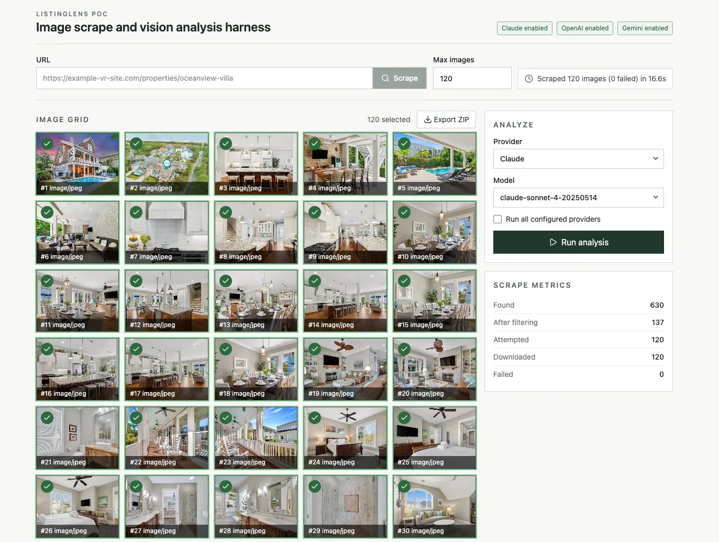Start analysis with Run analysis button
Screen dimensions: 719x542
point(579,242)
